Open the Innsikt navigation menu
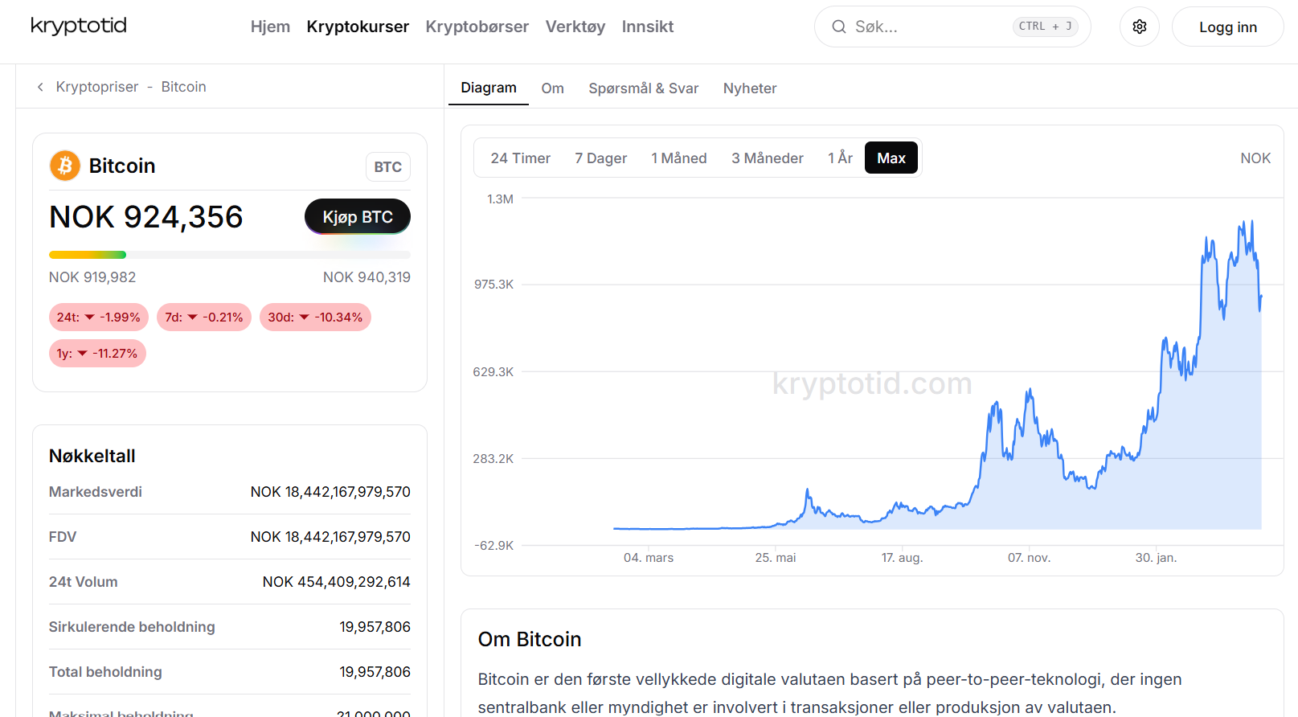 [647, 27]
